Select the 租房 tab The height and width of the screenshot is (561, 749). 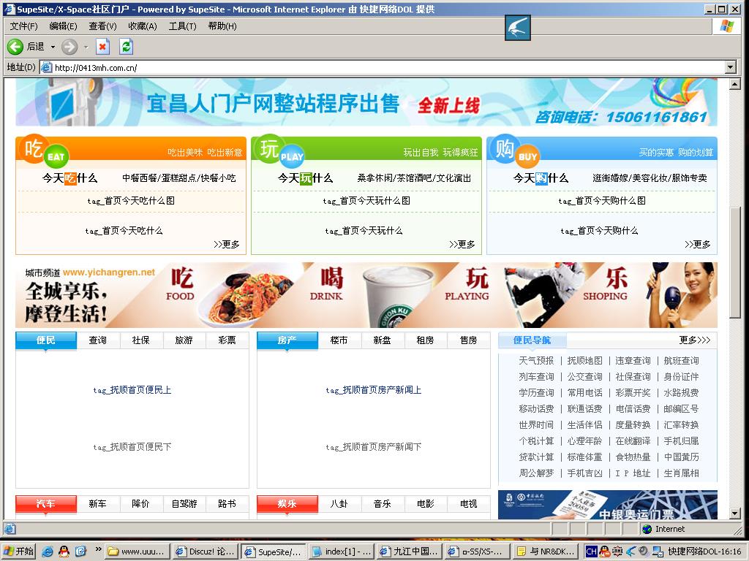point(425,340)
